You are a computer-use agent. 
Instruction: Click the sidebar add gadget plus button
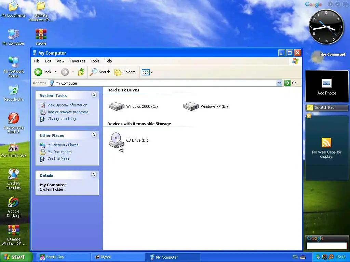coord(330,4)
